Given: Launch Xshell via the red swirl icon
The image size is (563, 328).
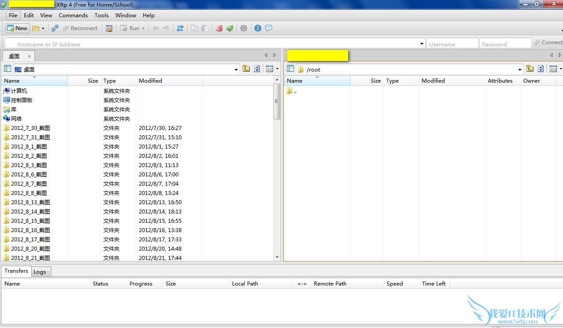Looking at the screenshot, I should pyautogui.click(x=219, y=28).
